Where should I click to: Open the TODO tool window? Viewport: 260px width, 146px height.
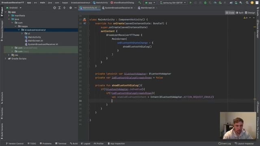(32, 144)
